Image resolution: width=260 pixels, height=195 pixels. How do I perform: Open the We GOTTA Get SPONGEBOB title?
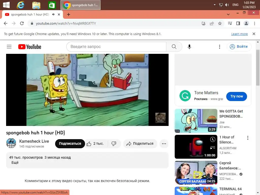click(231, 114)
